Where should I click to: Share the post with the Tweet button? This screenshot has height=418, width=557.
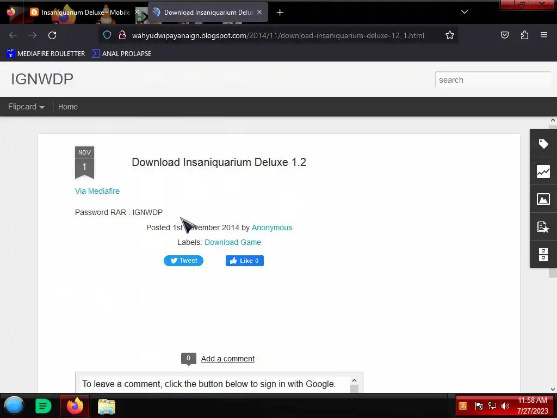tap(183, 261)
